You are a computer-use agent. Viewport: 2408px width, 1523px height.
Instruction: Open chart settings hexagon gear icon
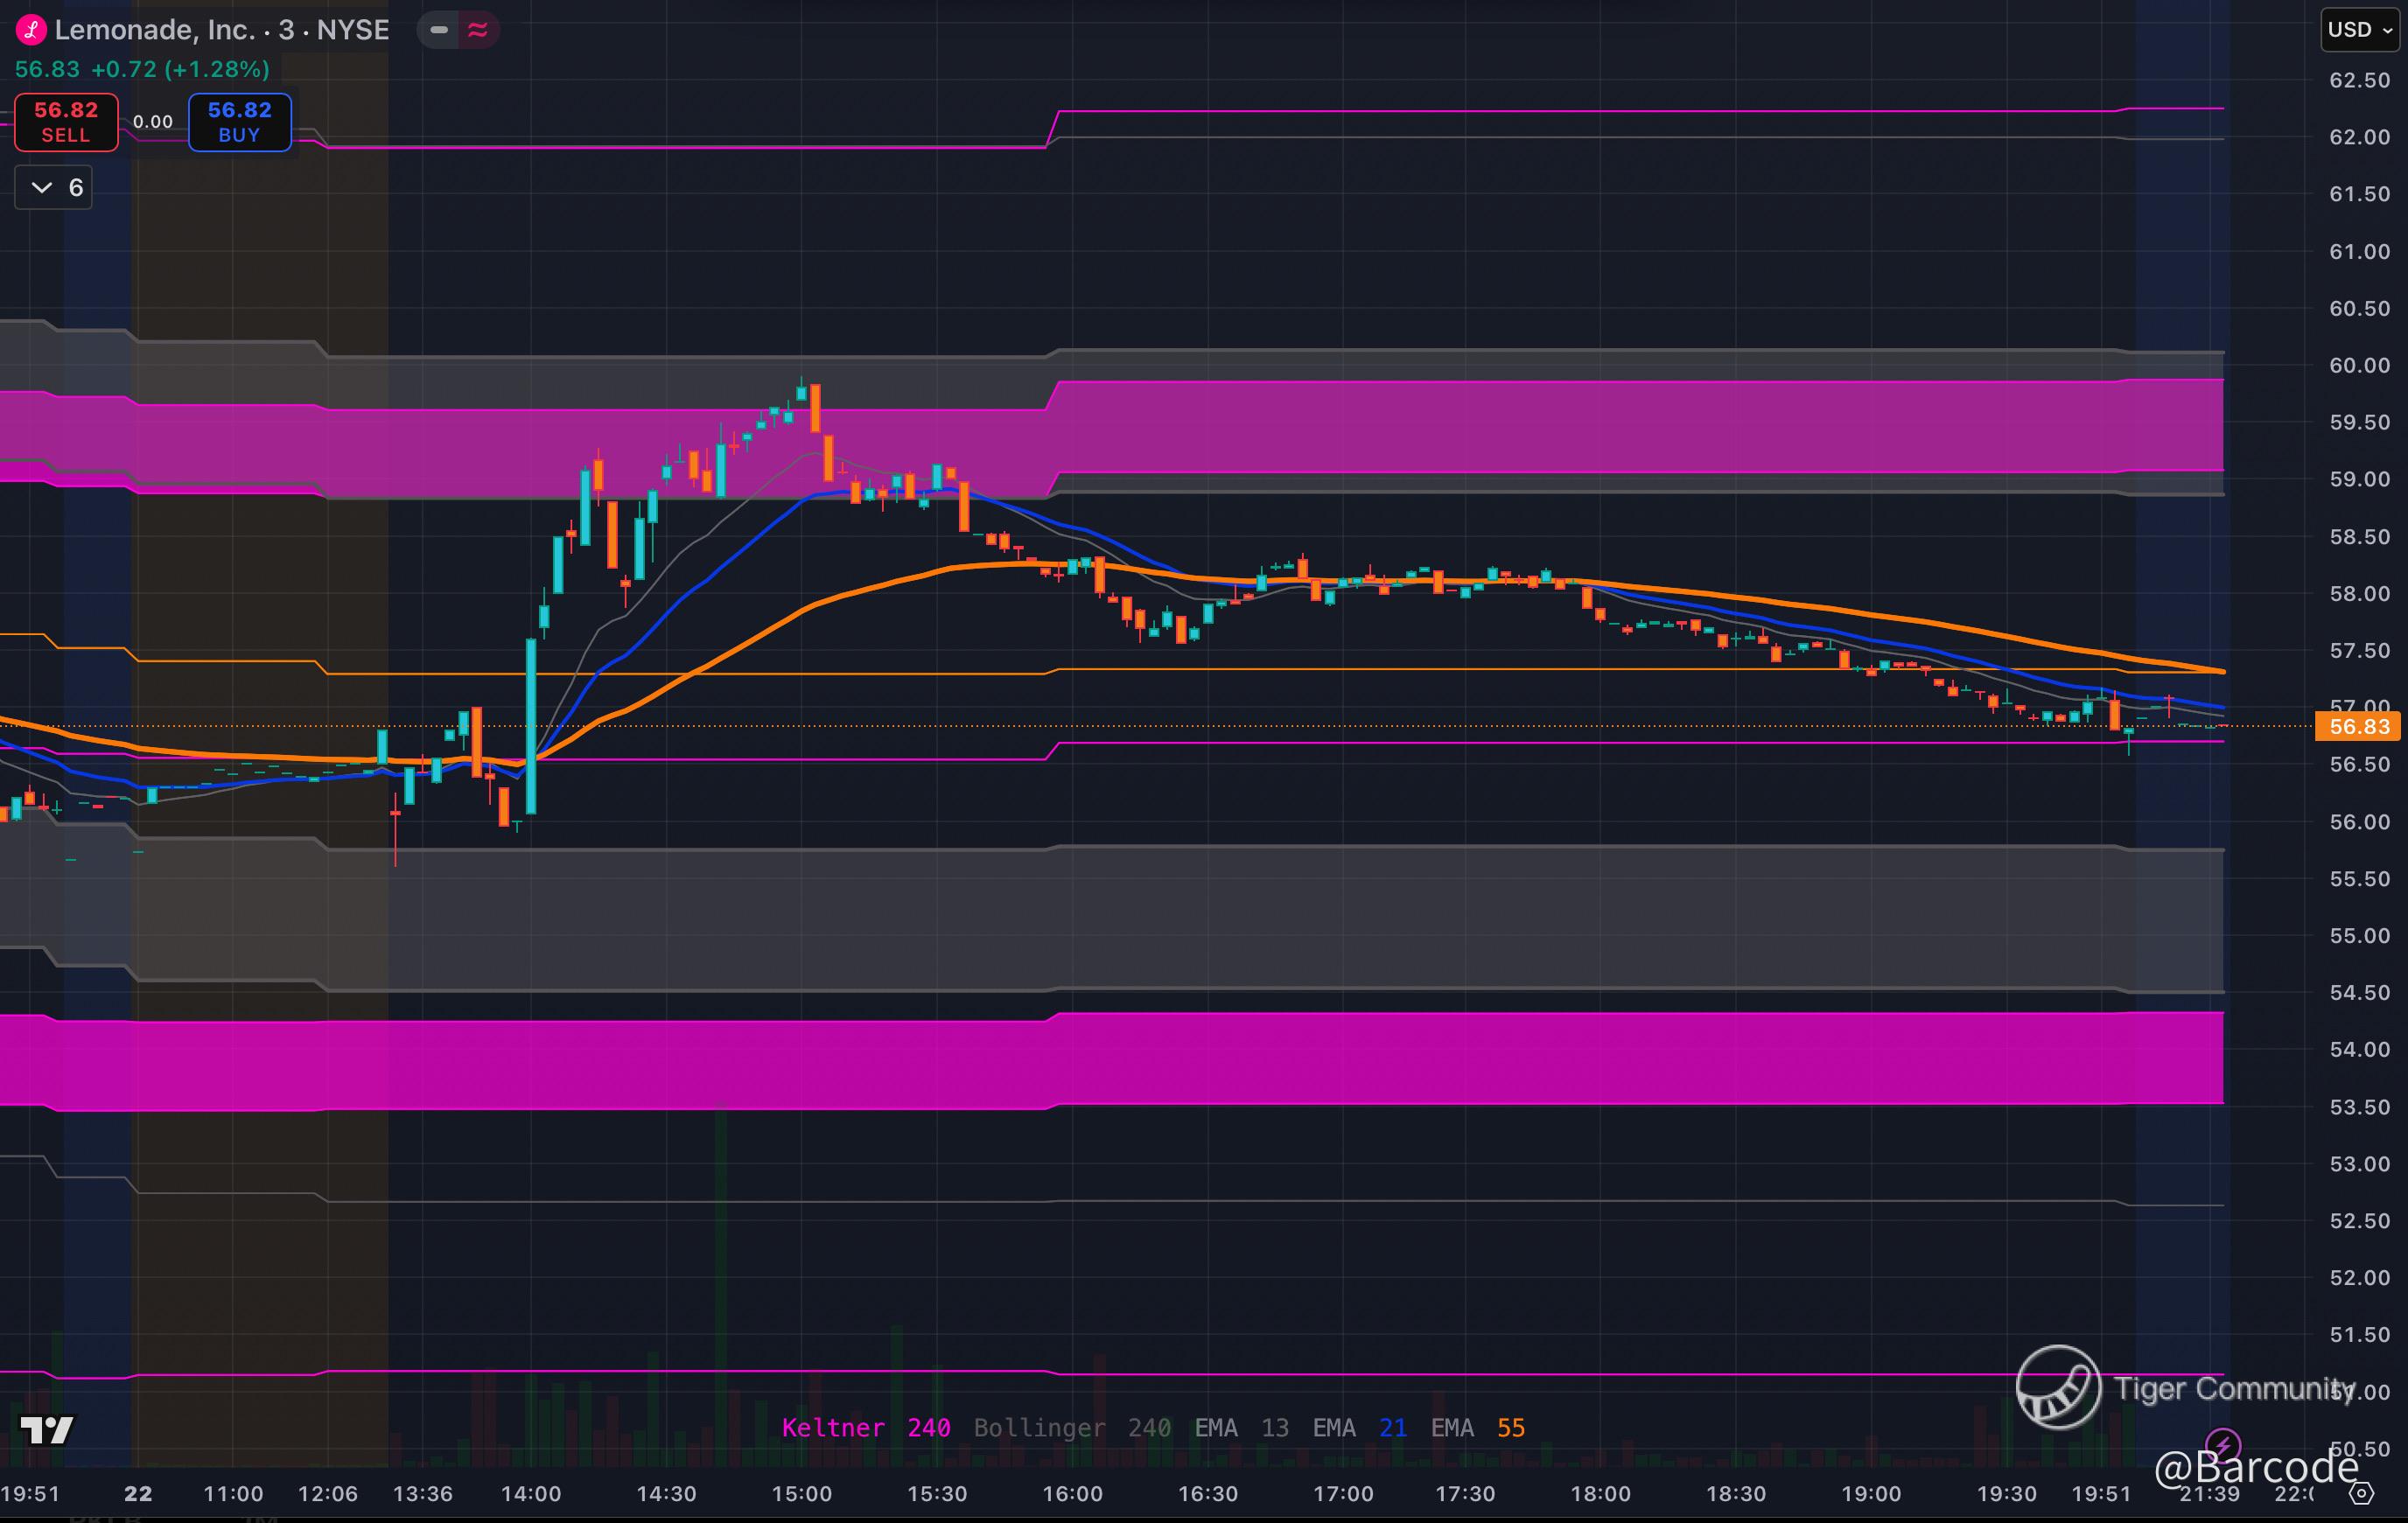(2361, 1494)
